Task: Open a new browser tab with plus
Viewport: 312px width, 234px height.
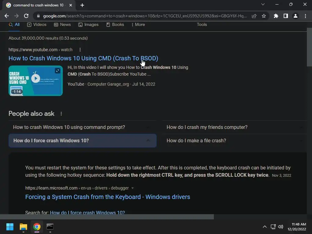Action: click(82, 5)
